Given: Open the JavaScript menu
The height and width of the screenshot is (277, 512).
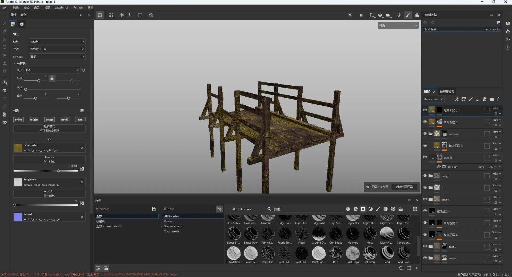Looking at the screenshot, I should [61, 7].
